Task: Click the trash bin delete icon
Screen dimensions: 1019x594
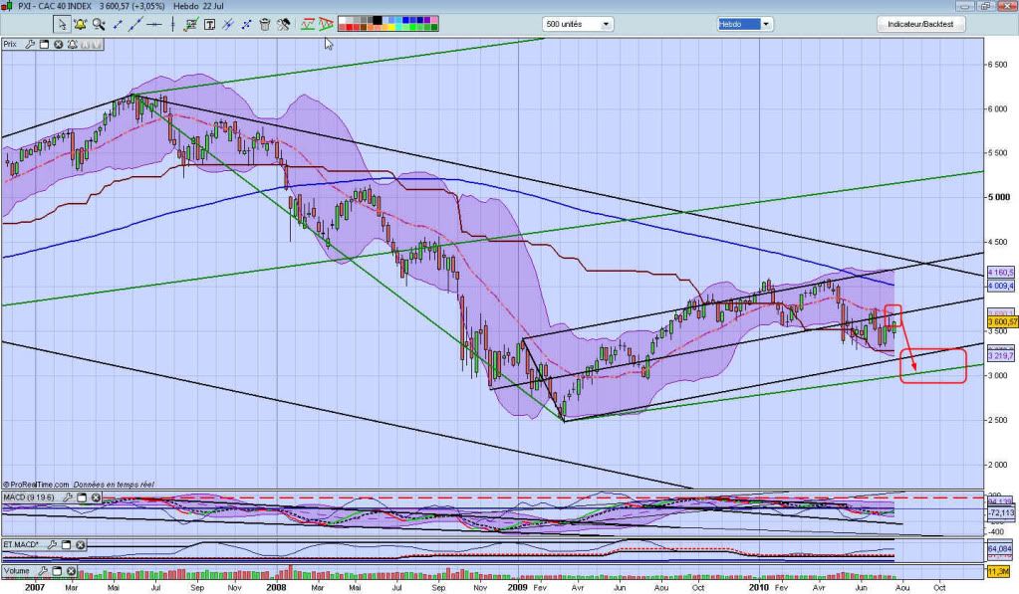Action: (x=265, y=24)
